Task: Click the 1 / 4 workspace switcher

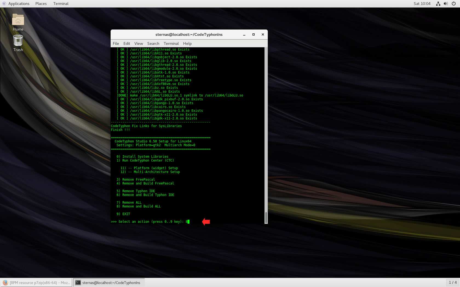Action: (453, 282)
